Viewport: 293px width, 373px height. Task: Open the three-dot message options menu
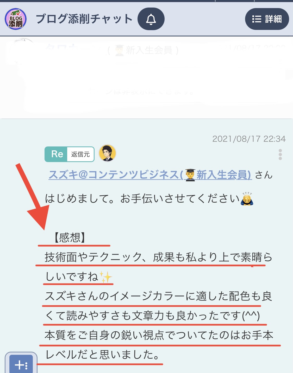[280, 155]
